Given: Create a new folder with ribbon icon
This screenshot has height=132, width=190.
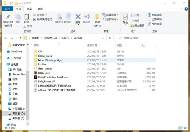Looking at the screenshot, I should pos(97,17).
